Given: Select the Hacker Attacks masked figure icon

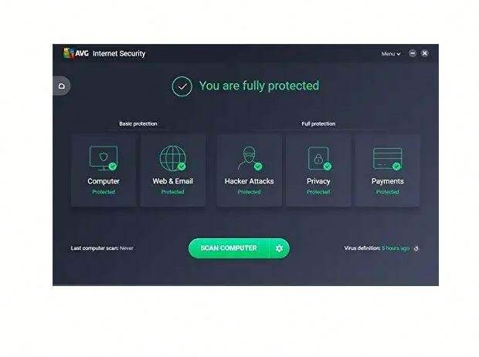Looking at the screenshot, I should coord(250,158).
